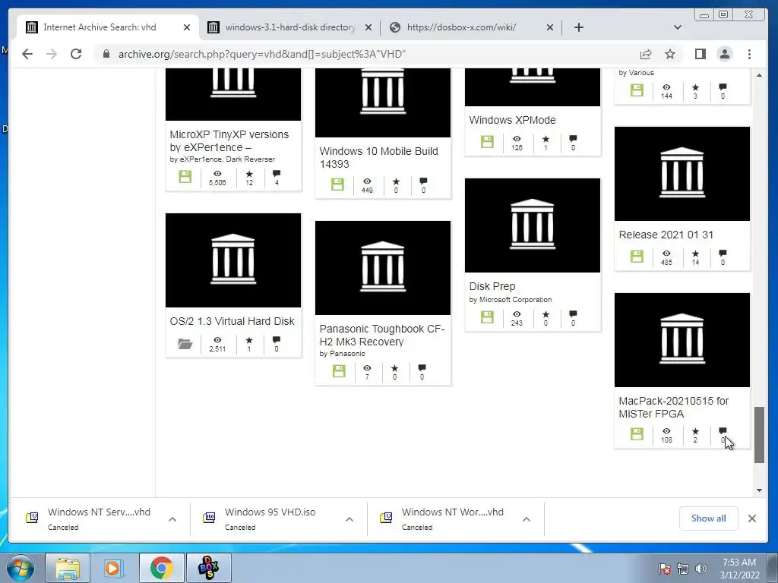Click views eye icon on Panasonic card
778x583 pixels.
367,368
